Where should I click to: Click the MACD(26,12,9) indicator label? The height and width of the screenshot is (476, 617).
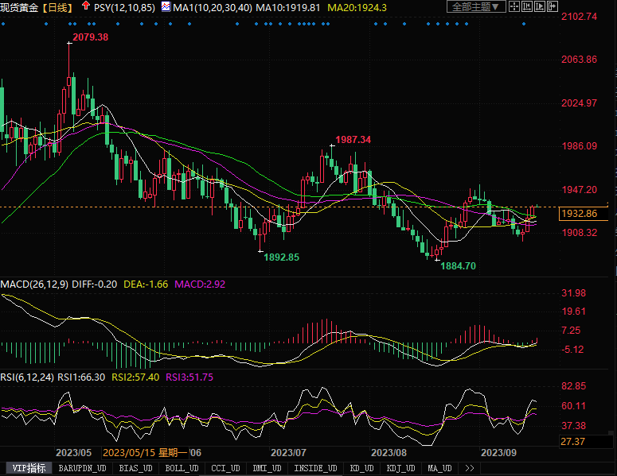(x=36, y=284)
